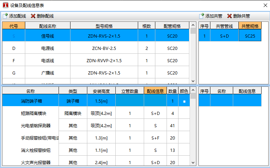Viewport: 270px width, 168px height.
Task: Click up arrow of equipment table scrollbar
Action: click(193, 90)
